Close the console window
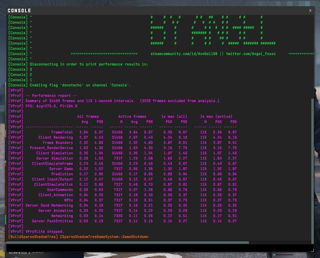Viewport: 320px width, 258px height. click(x=310, y=10)
